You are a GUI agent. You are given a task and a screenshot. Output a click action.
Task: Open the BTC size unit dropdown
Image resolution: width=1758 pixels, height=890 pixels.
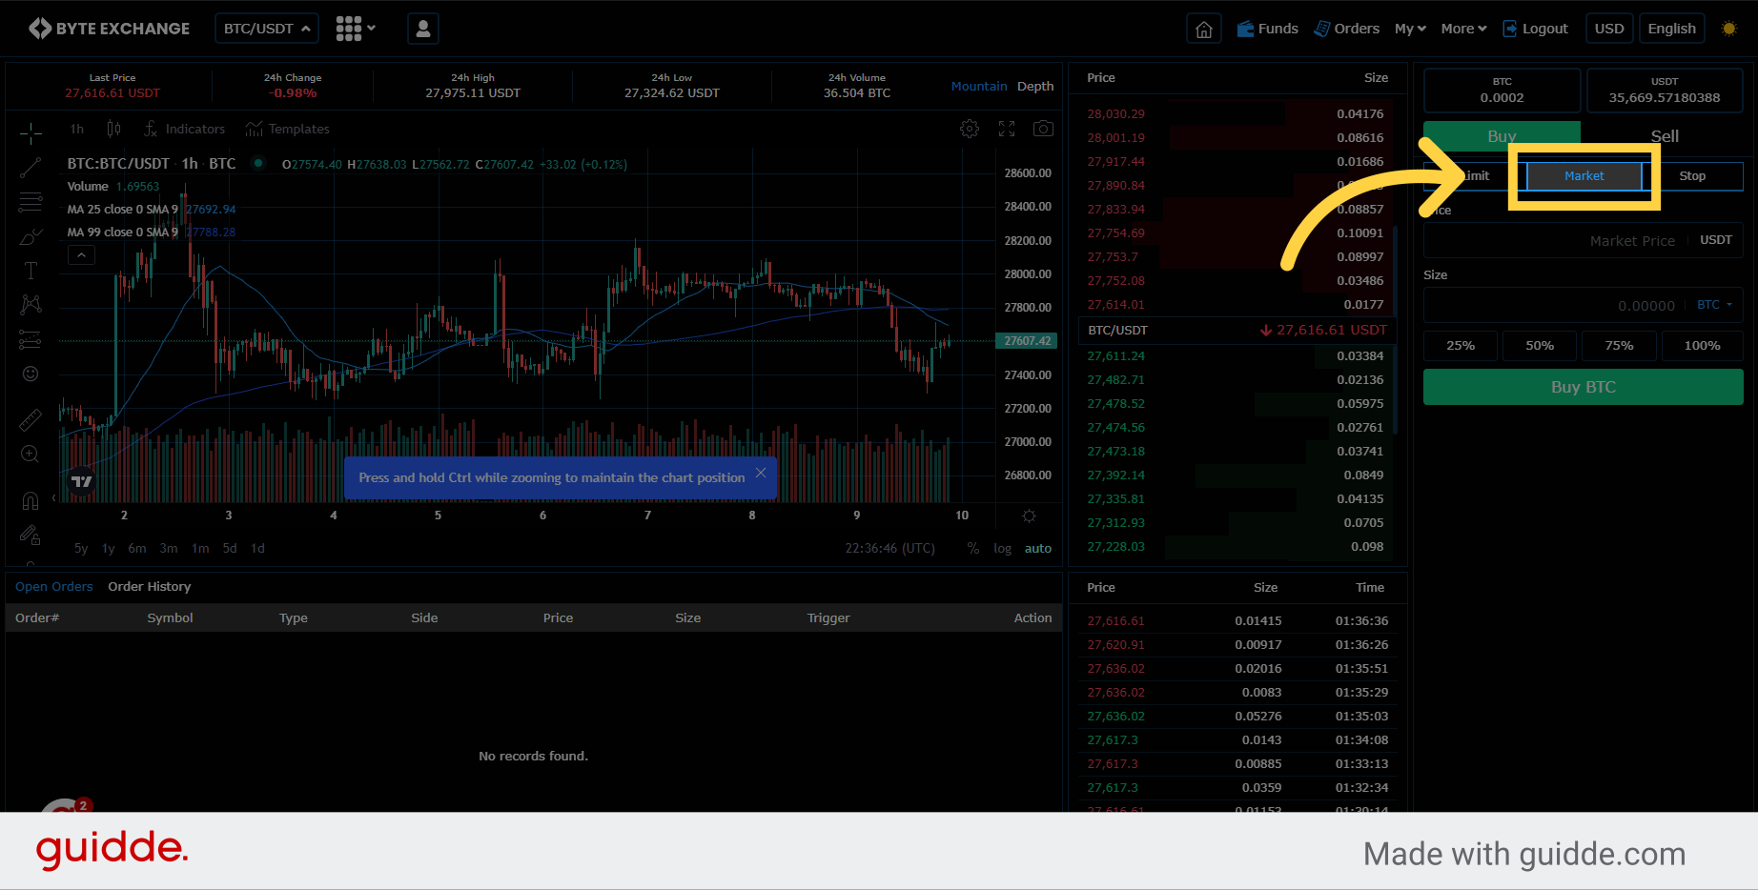(1714, 305)
